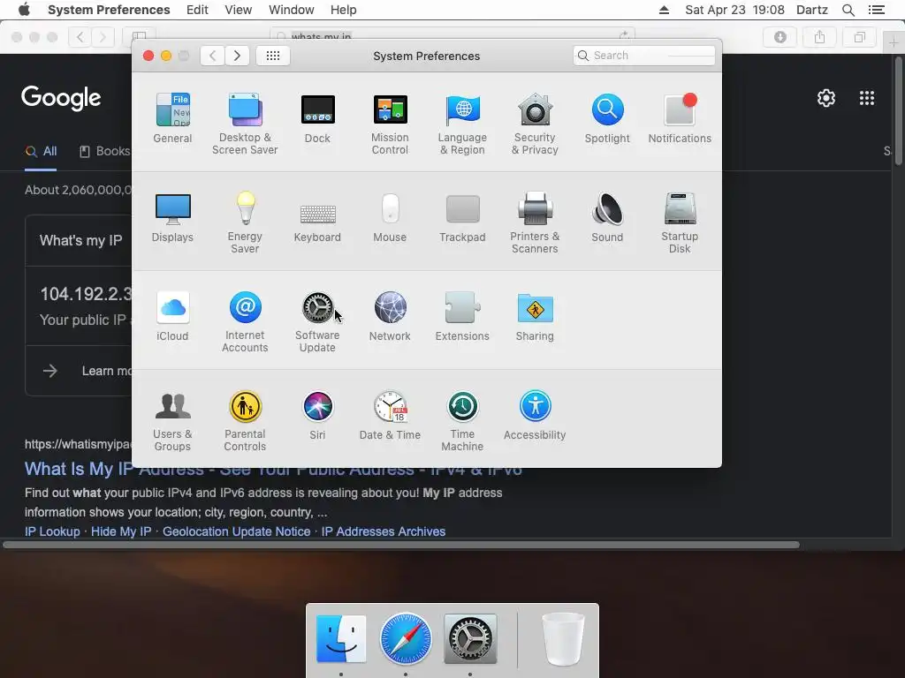Click the Show All grid button
This screenshot has height=678, width=905.
pos(273,56)
